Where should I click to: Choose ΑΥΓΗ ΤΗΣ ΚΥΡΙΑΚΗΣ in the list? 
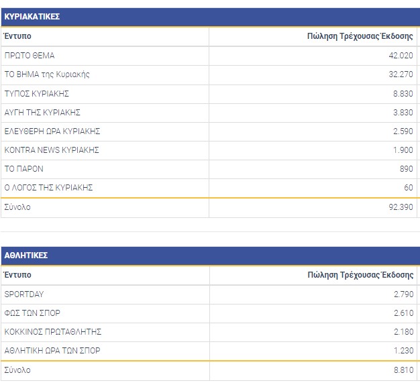pos(42,112)
